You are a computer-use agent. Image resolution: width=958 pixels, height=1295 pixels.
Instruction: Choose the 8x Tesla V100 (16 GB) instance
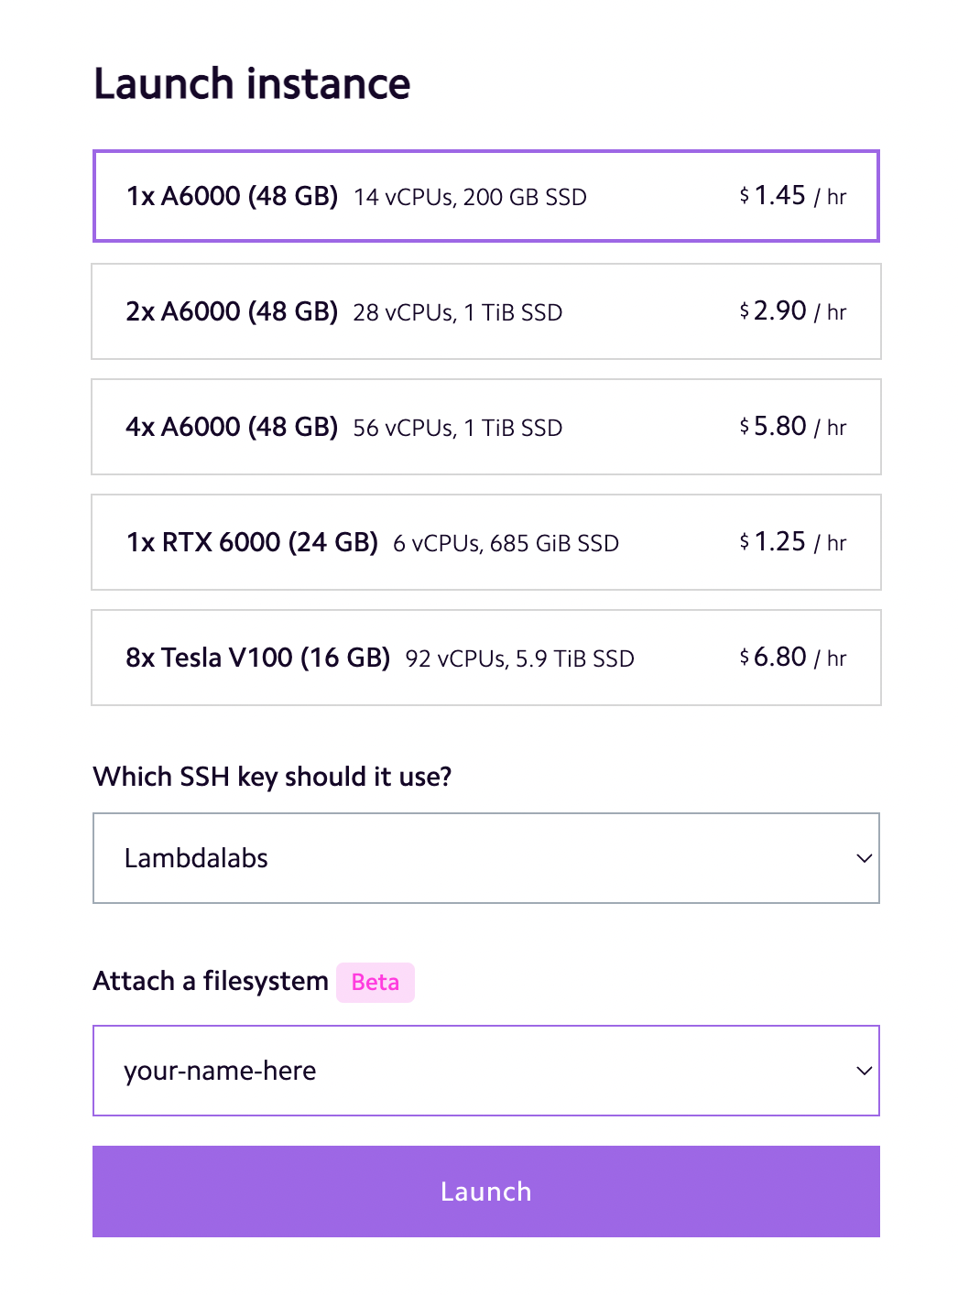click(485, 658)
